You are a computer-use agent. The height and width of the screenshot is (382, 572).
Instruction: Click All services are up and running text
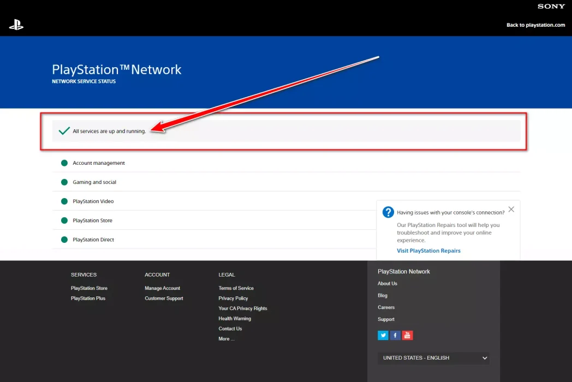point(109,131)
